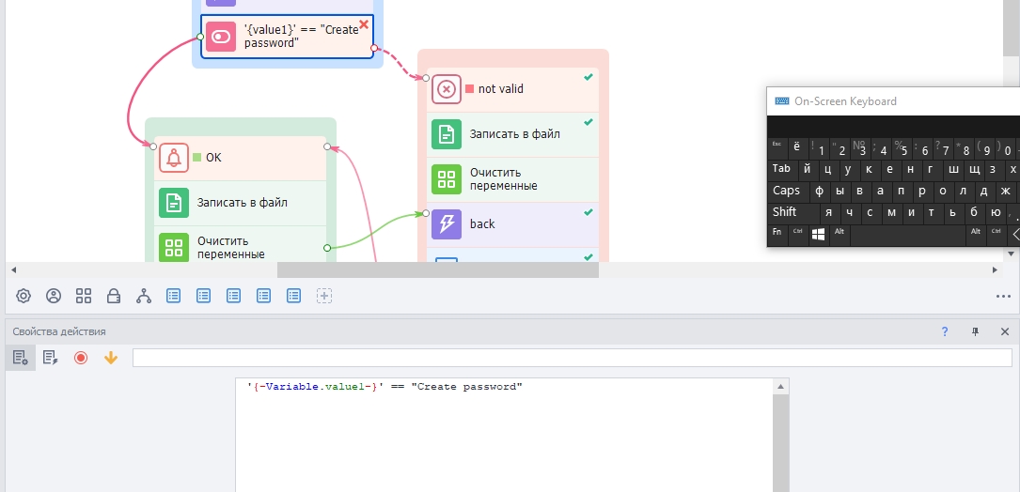Screen dimensions: 1020x492
Task: Click the red marker beside 'not valid' label
Action: (470, 89)
